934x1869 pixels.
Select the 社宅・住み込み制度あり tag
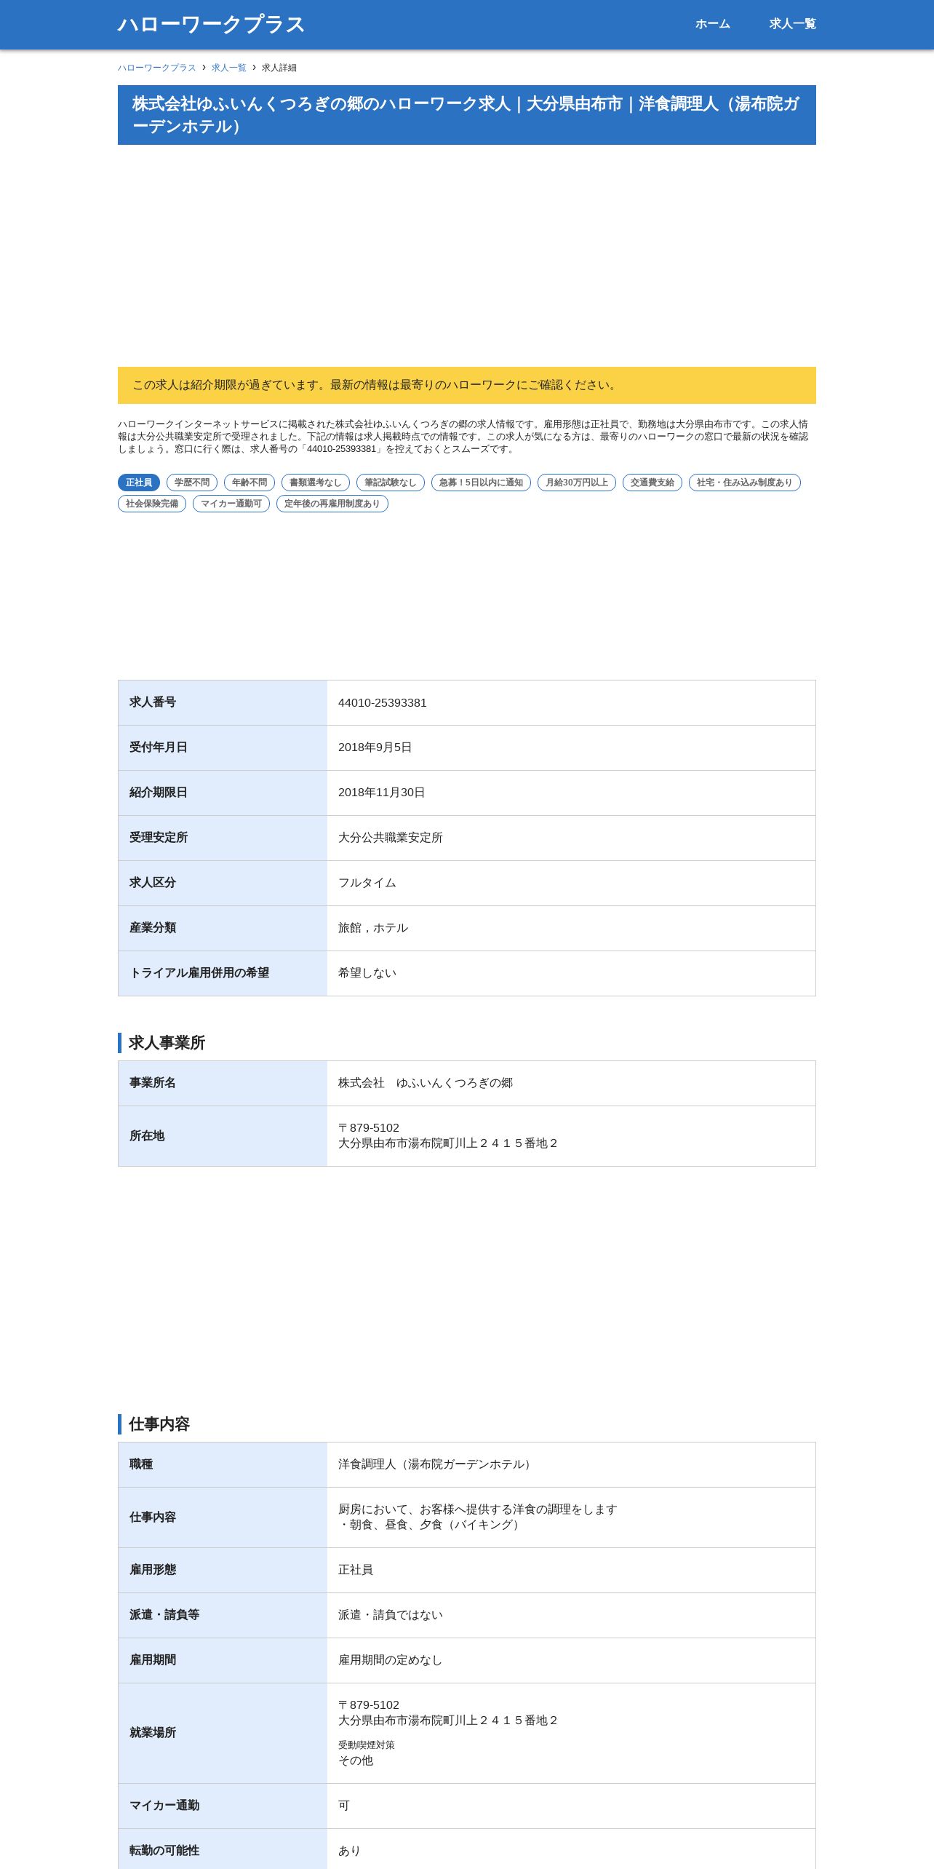745,483
